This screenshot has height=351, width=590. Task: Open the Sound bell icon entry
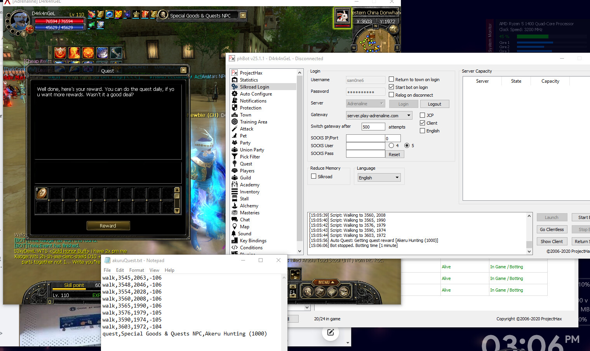point(234,234)
